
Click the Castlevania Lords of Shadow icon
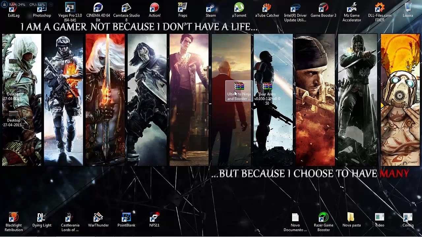(70, 222)
